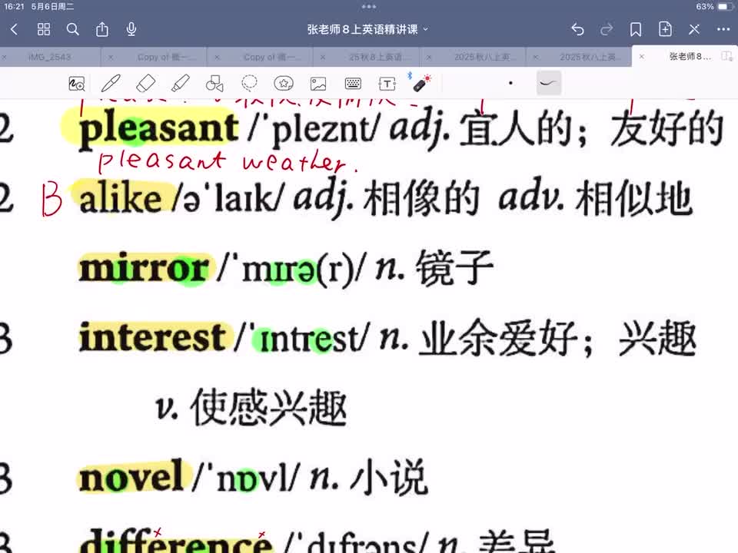Viewport: 738px width, 553px height.
Task: Choose the selected curved stroke style
Action: tap(549, 83)
